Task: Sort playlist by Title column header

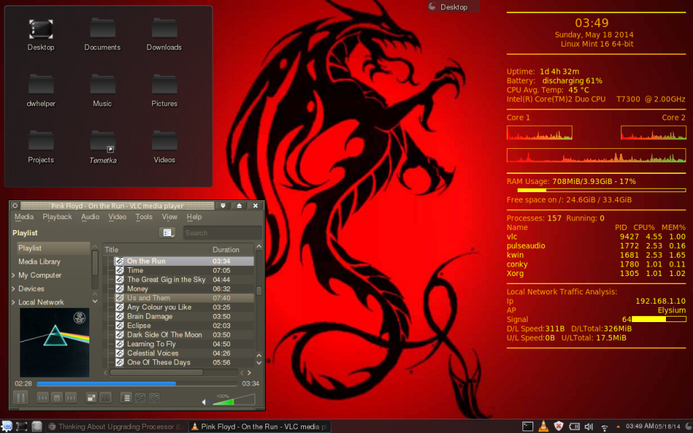Action: tap(156, 250)
